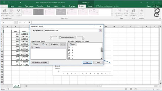Open the Insert tab

19,6
